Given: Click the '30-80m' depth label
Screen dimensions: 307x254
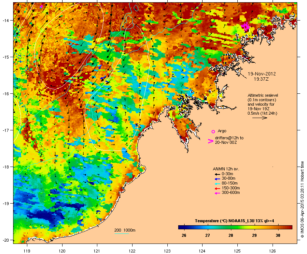Looking at the screenshot, I should click(228, 179).
